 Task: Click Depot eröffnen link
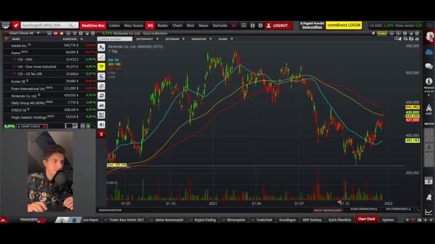312,27
